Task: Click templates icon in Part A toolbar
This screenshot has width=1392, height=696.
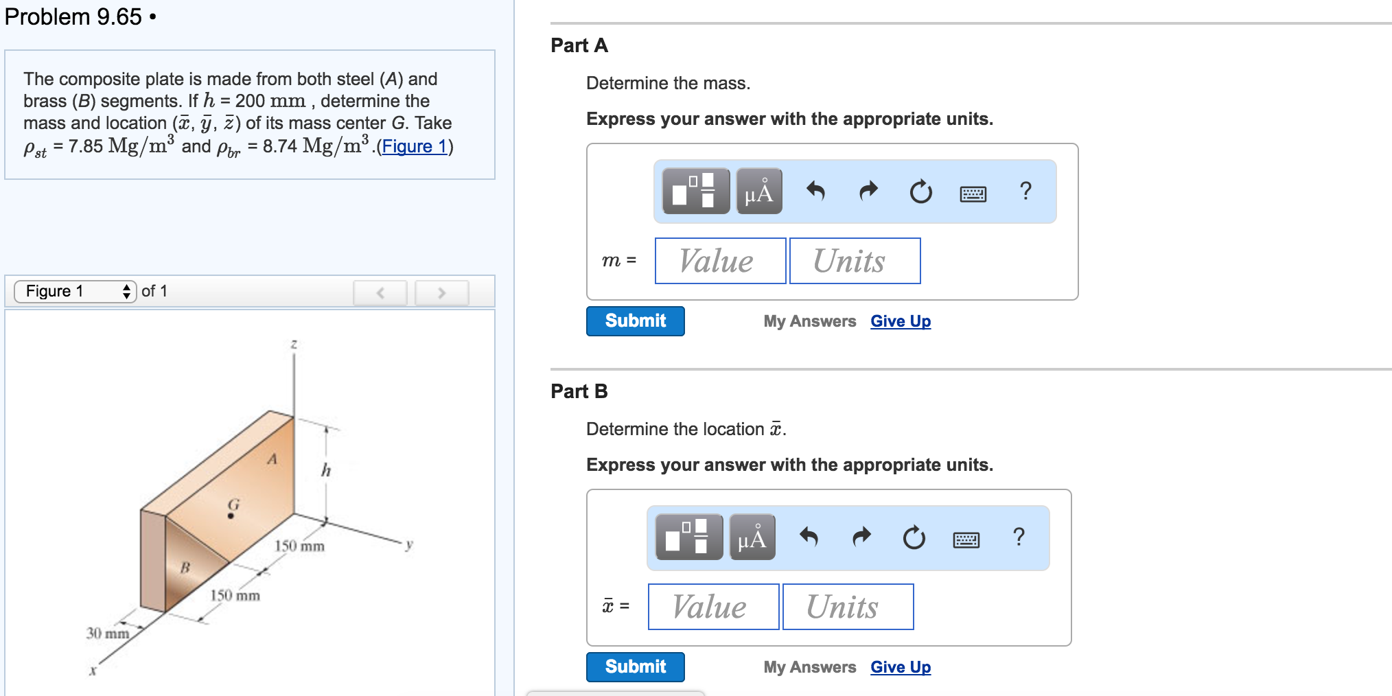Action: point(695,191)
